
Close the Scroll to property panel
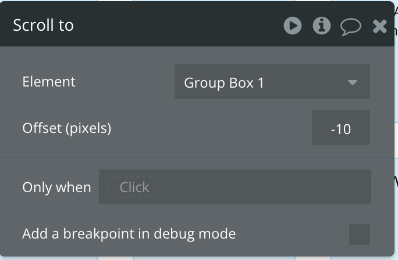click(x=380, y=26)
